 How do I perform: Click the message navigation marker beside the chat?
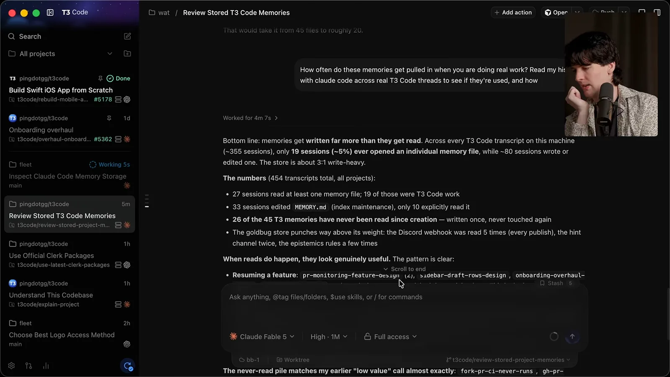(x=147, y=201)
